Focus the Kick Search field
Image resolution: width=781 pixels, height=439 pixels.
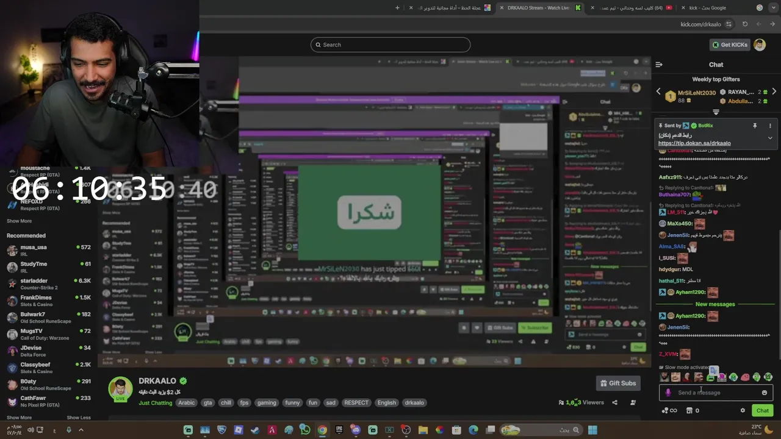coord(390,45)
